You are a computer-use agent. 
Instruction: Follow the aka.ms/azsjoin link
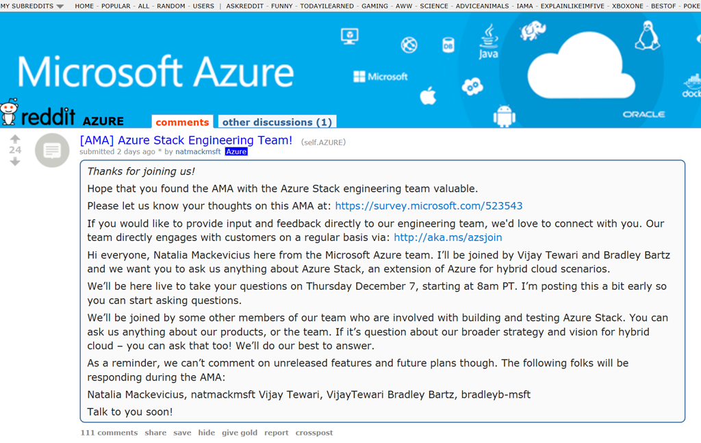448,238
